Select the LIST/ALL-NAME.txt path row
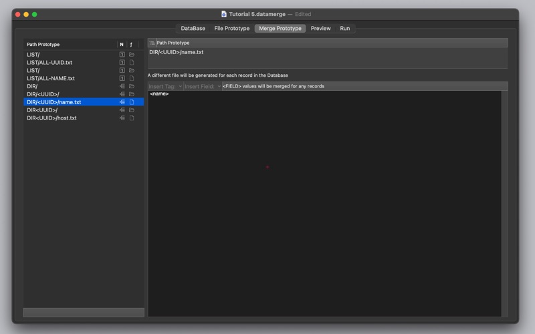The height and width of the screenshot is (334, 535). pyautogui.click(x=84, y=78)
